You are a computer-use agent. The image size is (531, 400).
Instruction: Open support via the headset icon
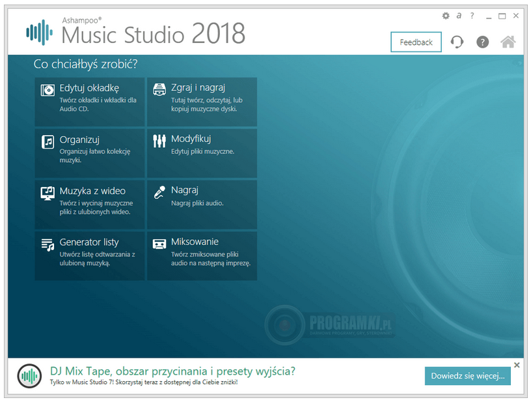[x=457, y=42]
